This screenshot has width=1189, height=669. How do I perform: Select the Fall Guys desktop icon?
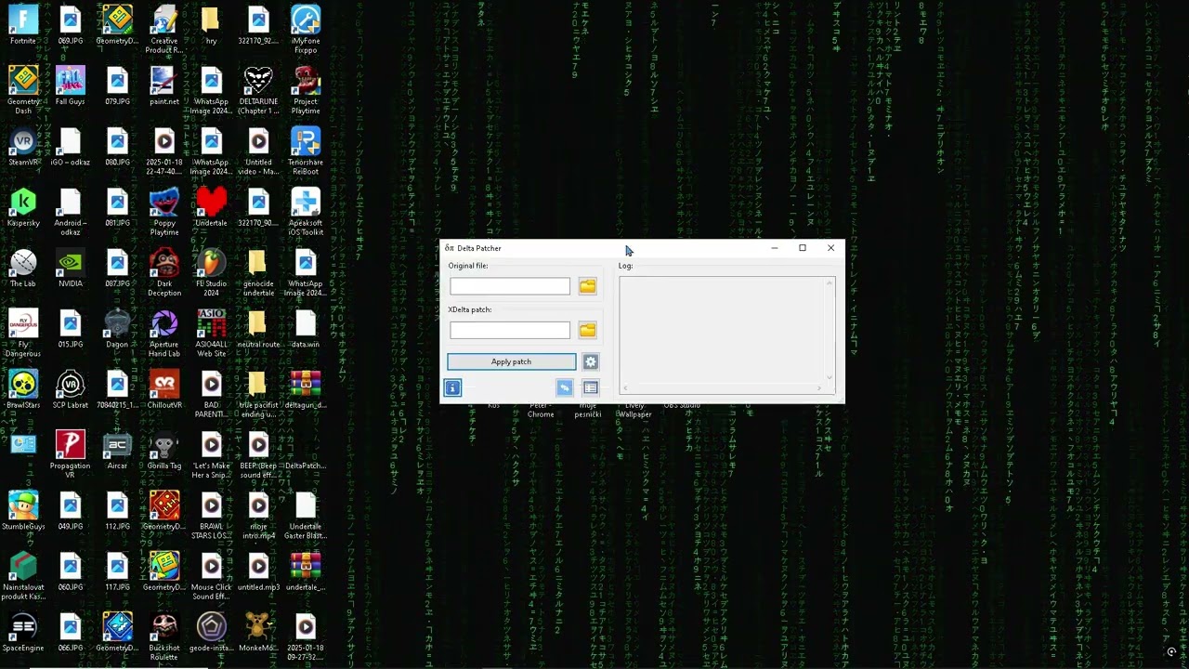tap(70, 86)
